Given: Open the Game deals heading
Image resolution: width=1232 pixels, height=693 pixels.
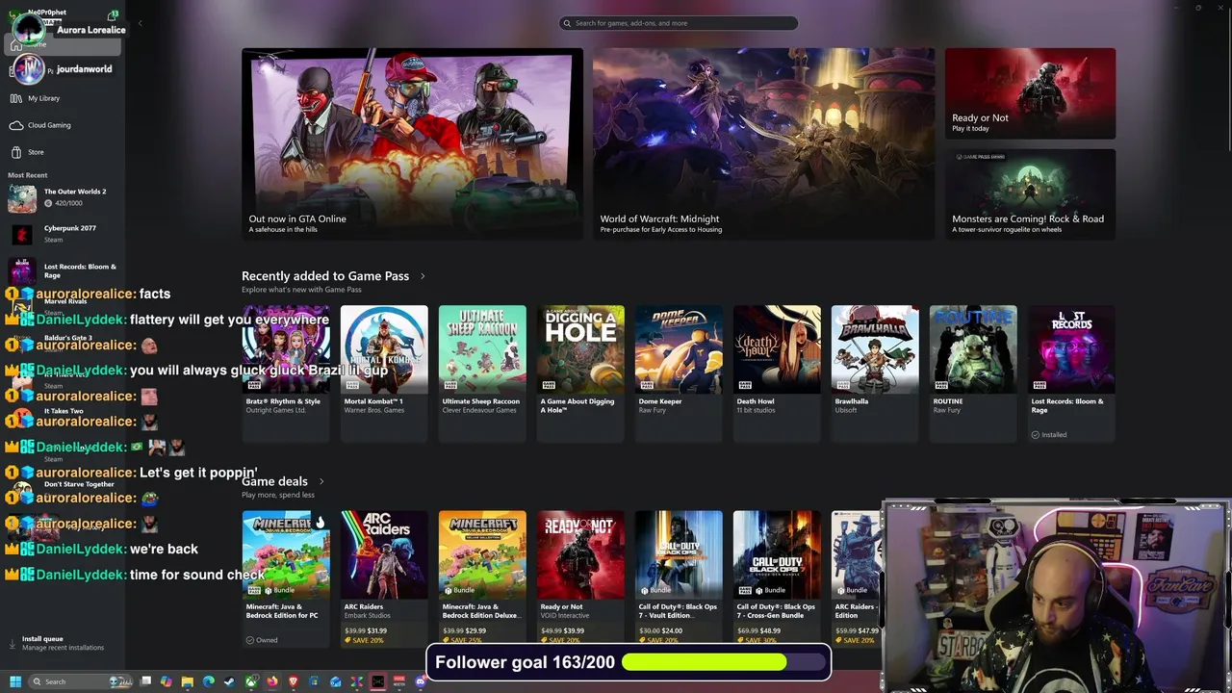Looking at the screenshot, I should point(274,481).
